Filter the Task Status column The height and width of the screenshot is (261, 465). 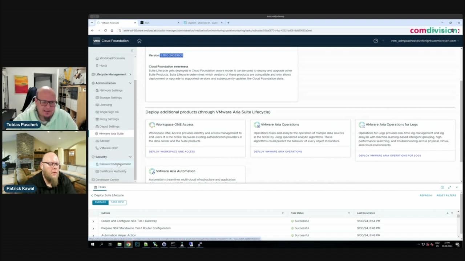click(349, 213)
